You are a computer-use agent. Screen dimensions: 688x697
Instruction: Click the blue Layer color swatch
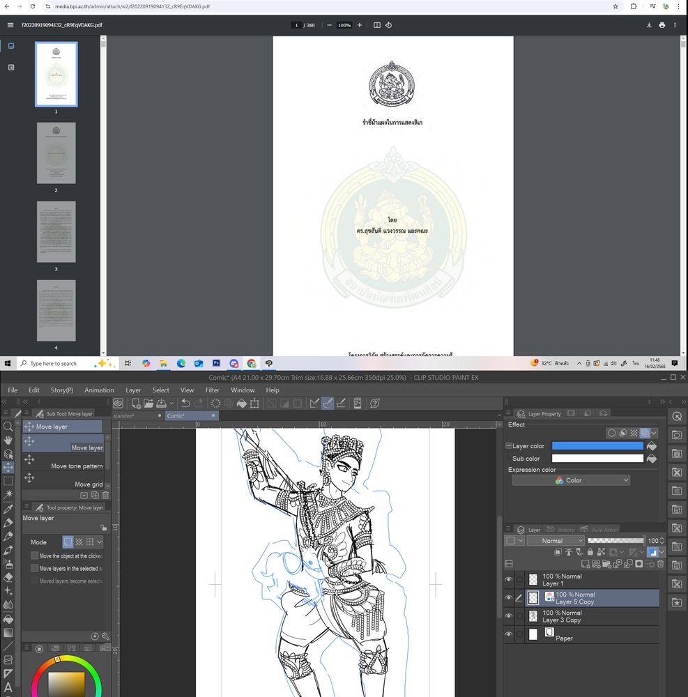tap(597, 446)
